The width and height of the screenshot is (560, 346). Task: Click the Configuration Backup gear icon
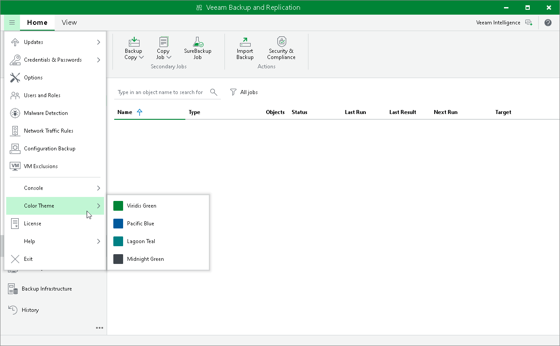pos(15,149)
